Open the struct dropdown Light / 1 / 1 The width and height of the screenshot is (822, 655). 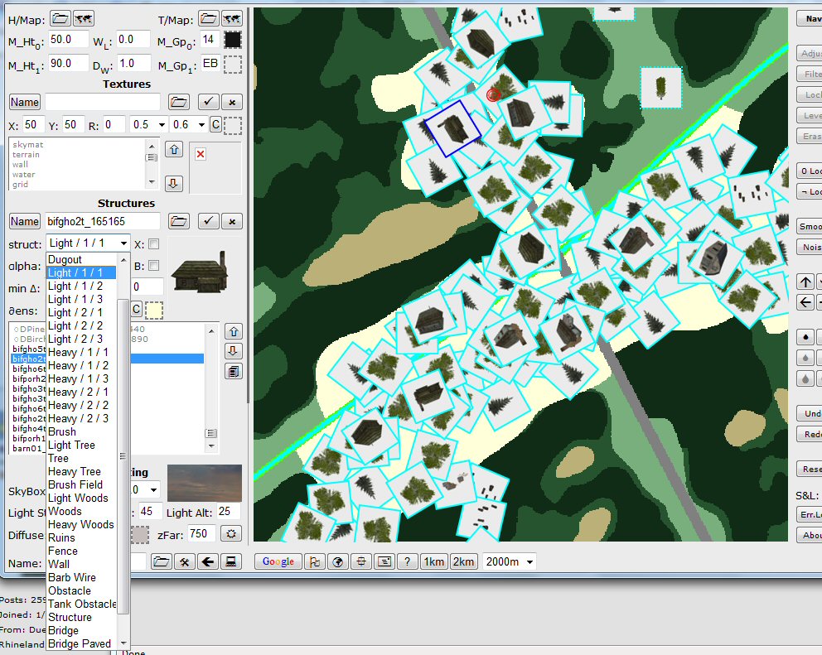pyautogui.click(x=88, y=243)
